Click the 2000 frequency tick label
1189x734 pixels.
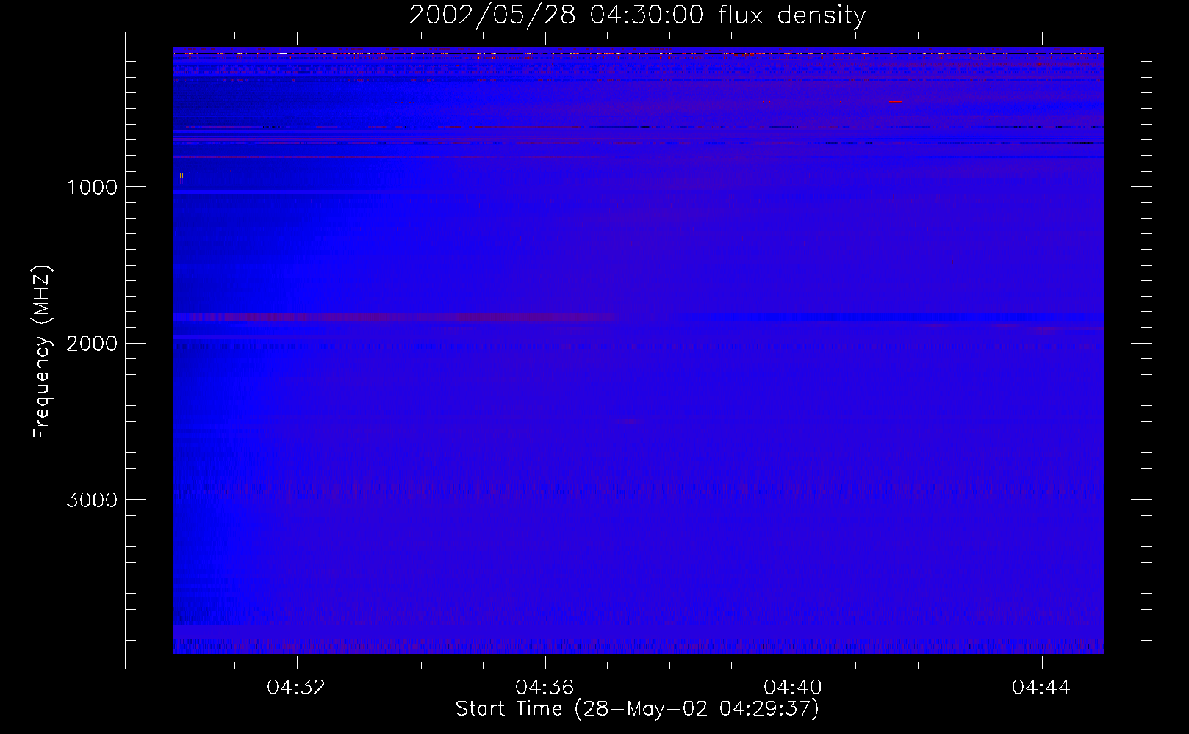pos(92,344)
